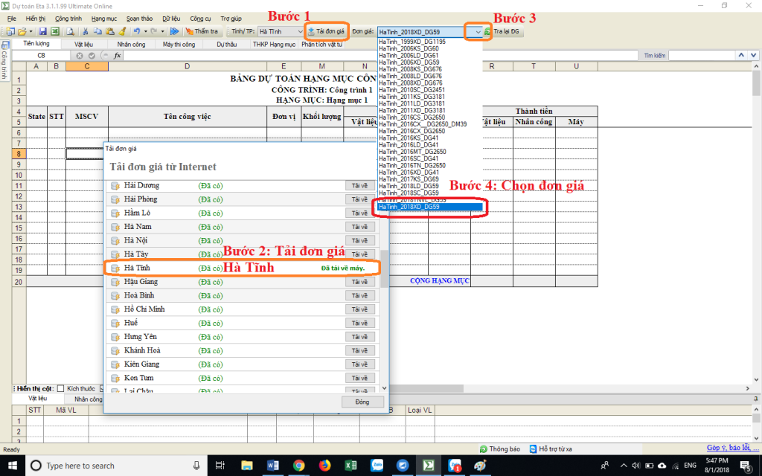The image size is (762, 476).
Task: Open Excel from the Windows taskbar
Action: click(x=348, y=466)
